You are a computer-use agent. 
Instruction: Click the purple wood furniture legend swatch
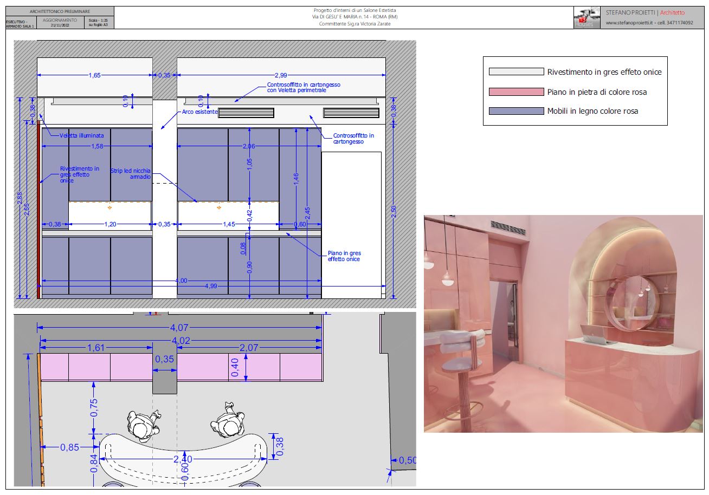(x=516, y=111)
